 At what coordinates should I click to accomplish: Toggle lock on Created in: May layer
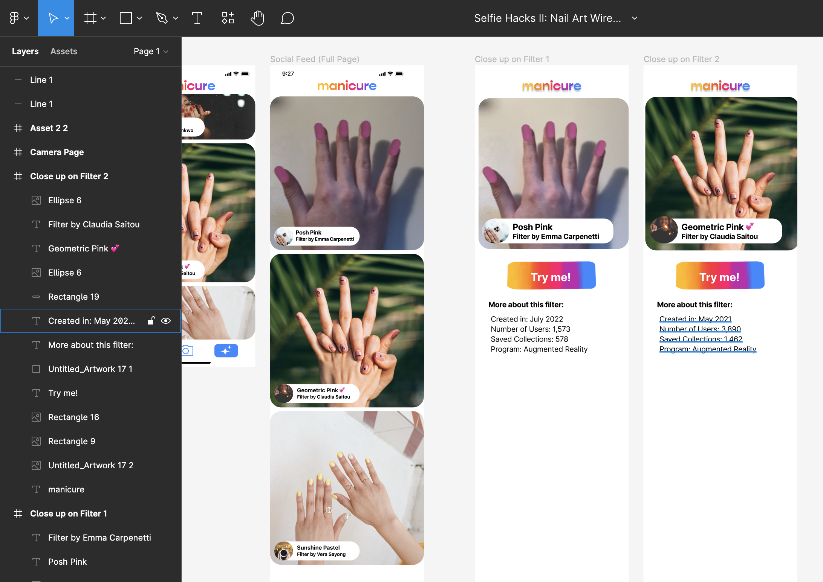point(151,321)
